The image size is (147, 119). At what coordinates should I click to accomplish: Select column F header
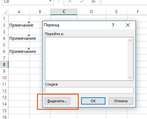(x=137, y=12)
